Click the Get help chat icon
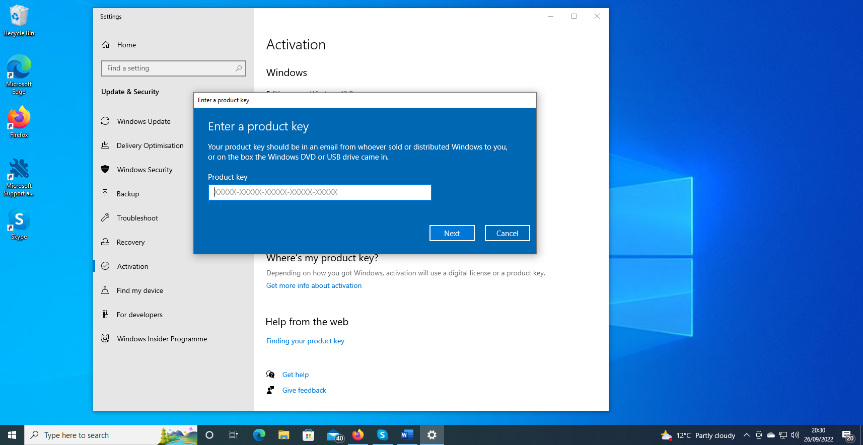The image size is (863, 445). point(270,375)
